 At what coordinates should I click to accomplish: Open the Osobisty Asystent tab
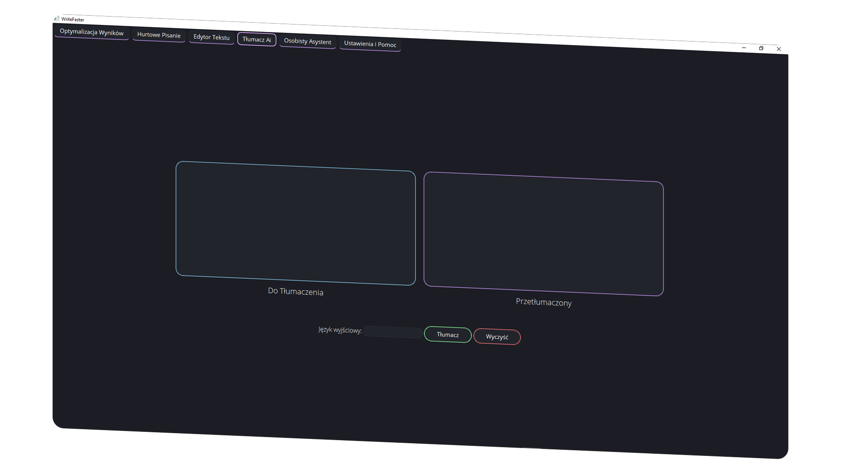(x=307, y=42)
